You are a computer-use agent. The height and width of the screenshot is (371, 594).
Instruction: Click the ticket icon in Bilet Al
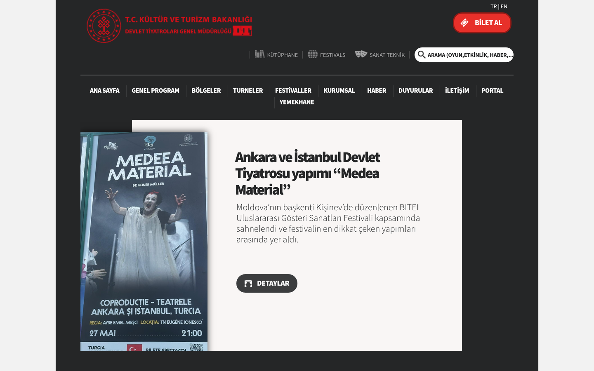[x=464, y=23]
